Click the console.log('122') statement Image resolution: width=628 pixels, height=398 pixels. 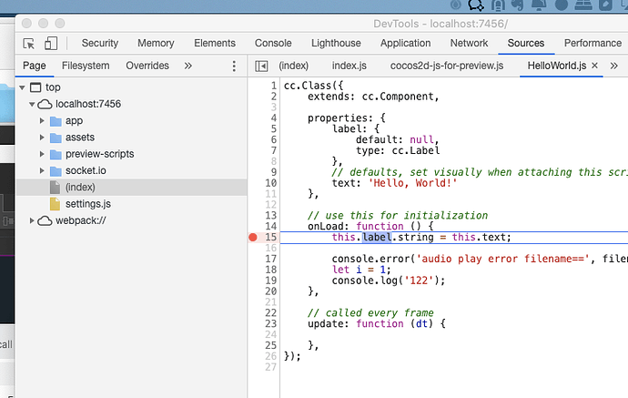click(389, 281)
